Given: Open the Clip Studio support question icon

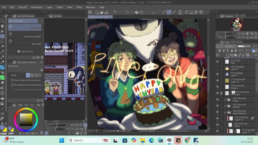Looking at the screenshot, I should pos(187,12).
